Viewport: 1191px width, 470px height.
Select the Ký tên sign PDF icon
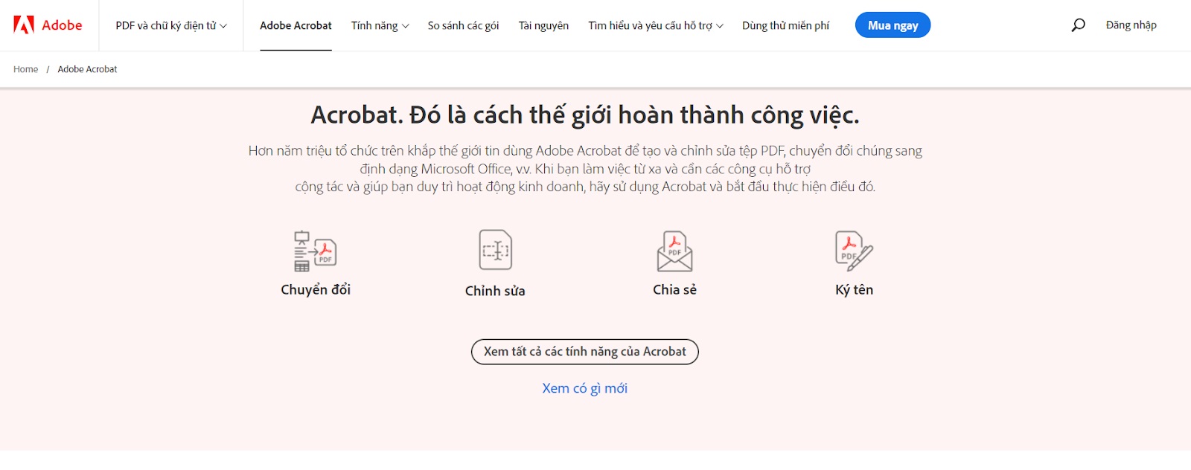tap(854, 251)
